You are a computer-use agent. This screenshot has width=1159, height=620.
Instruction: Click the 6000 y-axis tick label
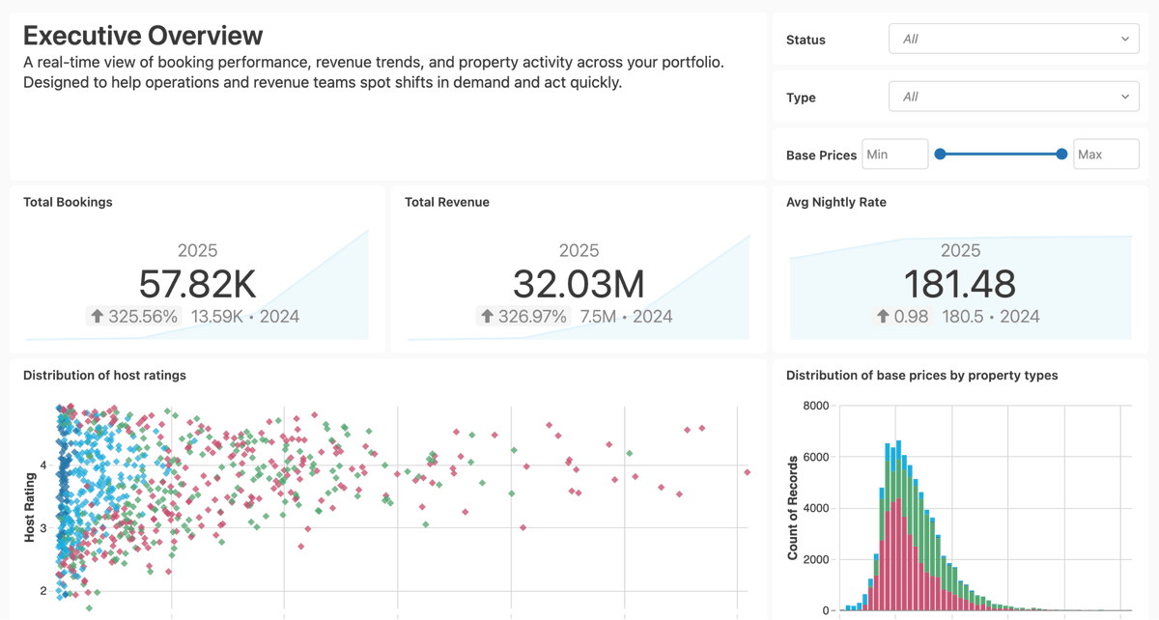pyautogui.click(x=816, y=457)
